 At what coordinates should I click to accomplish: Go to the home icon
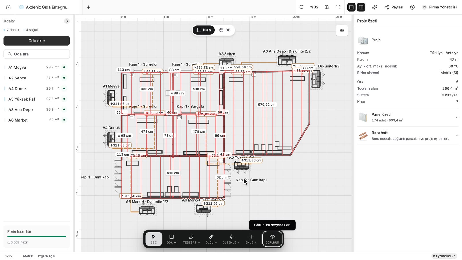(8, 7)
